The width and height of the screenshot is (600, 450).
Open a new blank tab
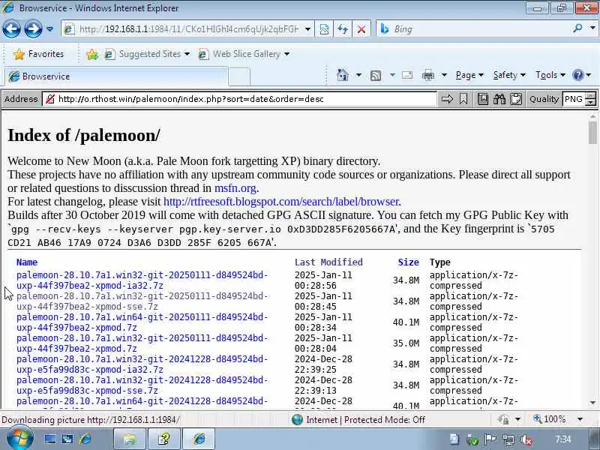239,77
